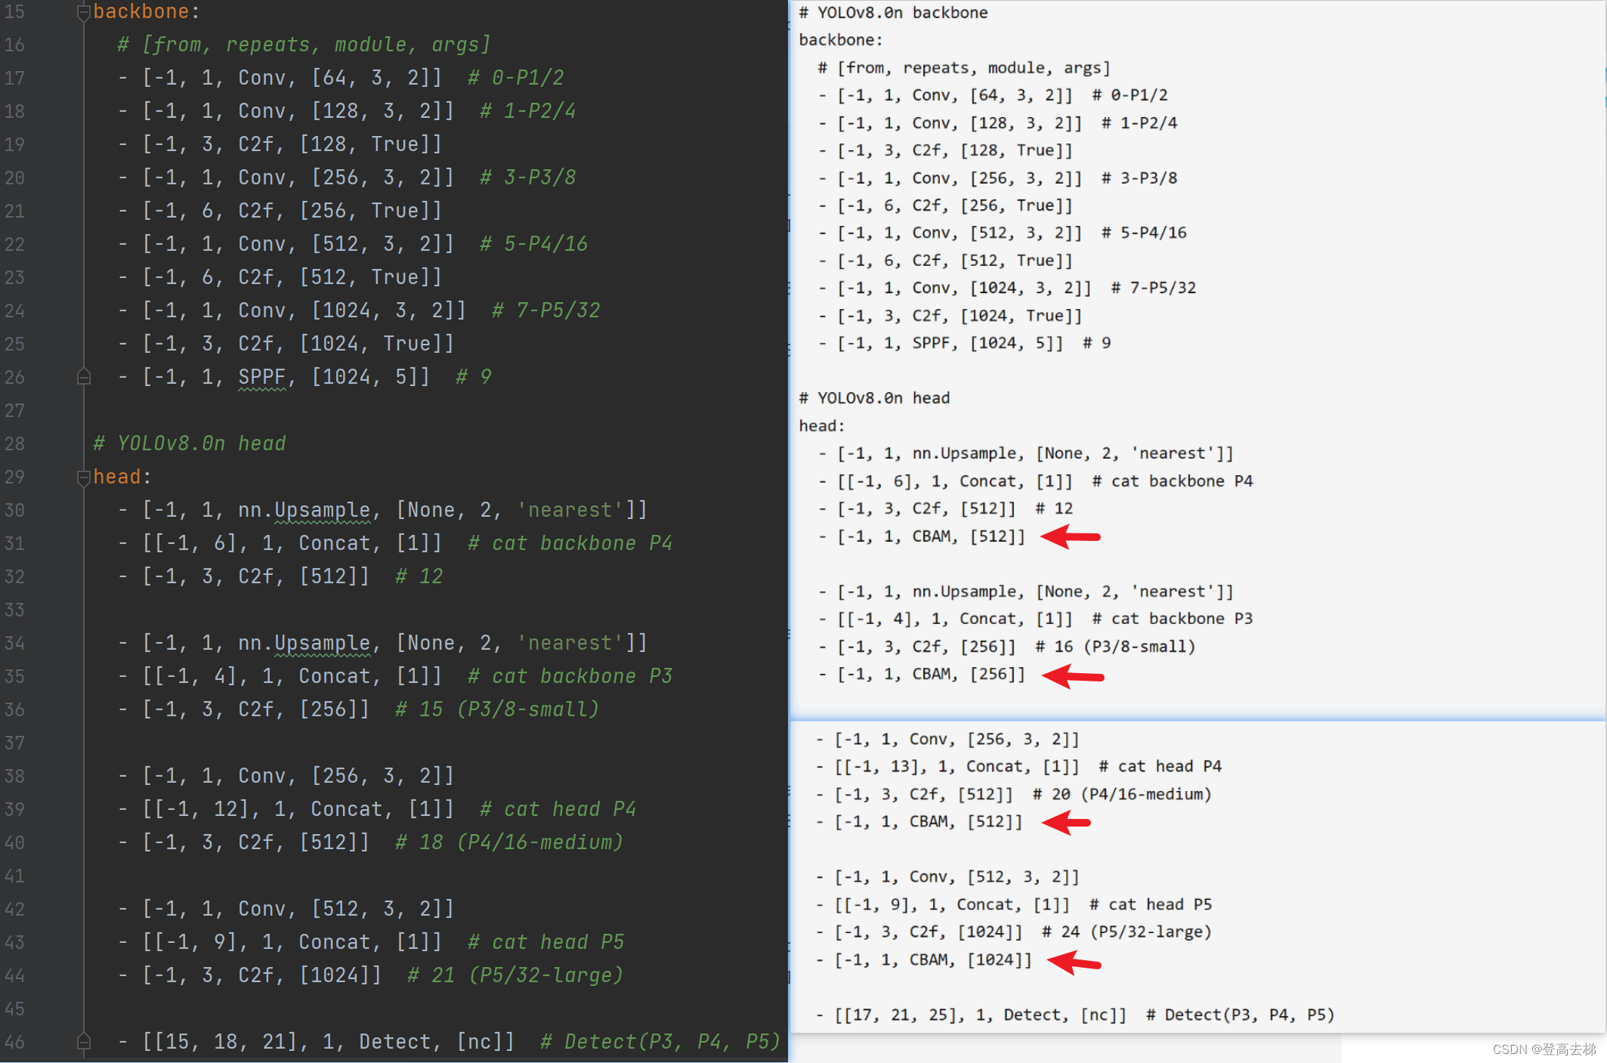1607x1063 pixels.
Task: Click '# cat backbone P4' comment in dark editor
Action: 570,543
